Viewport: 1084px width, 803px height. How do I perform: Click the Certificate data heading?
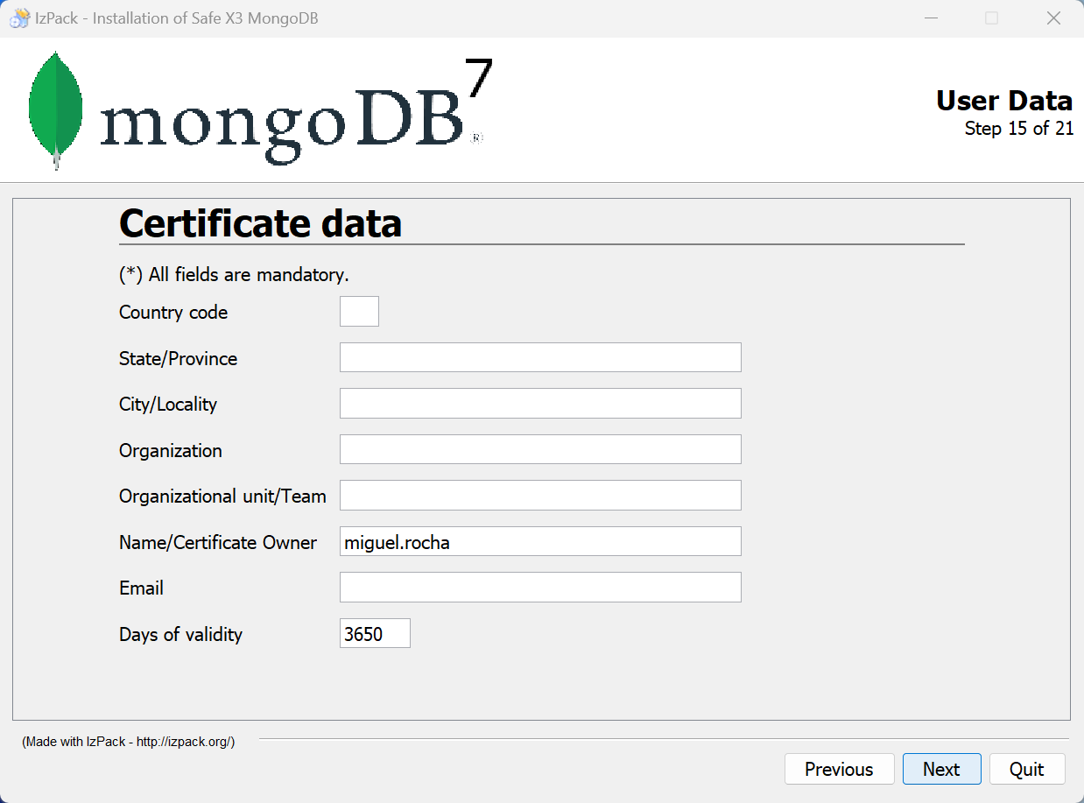pyautogui.click(x=260, y=223)
